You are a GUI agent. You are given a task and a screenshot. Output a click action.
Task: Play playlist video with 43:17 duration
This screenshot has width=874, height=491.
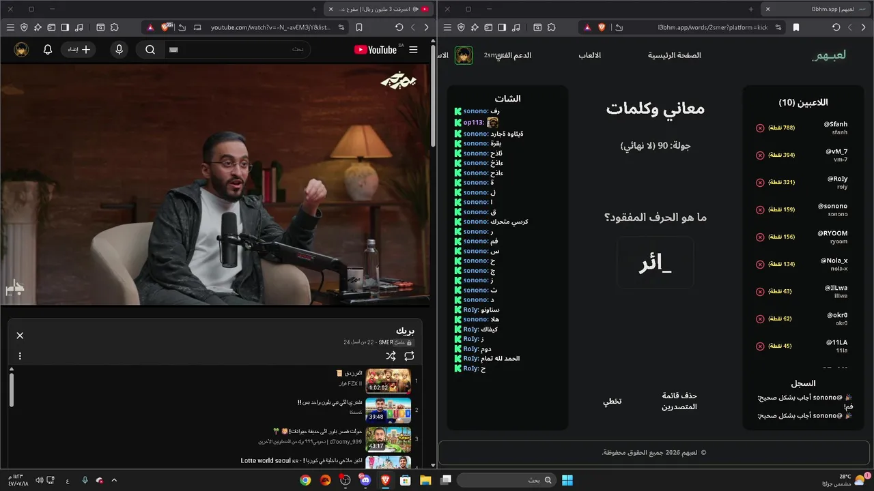click(388, 440)
